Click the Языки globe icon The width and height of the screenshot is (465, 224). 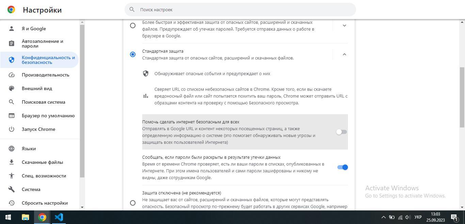(x=12, y=149)
